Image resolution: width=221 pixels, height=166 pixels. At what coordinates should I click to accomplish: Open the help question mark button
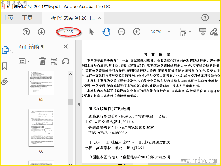click(x=205, y=18)
